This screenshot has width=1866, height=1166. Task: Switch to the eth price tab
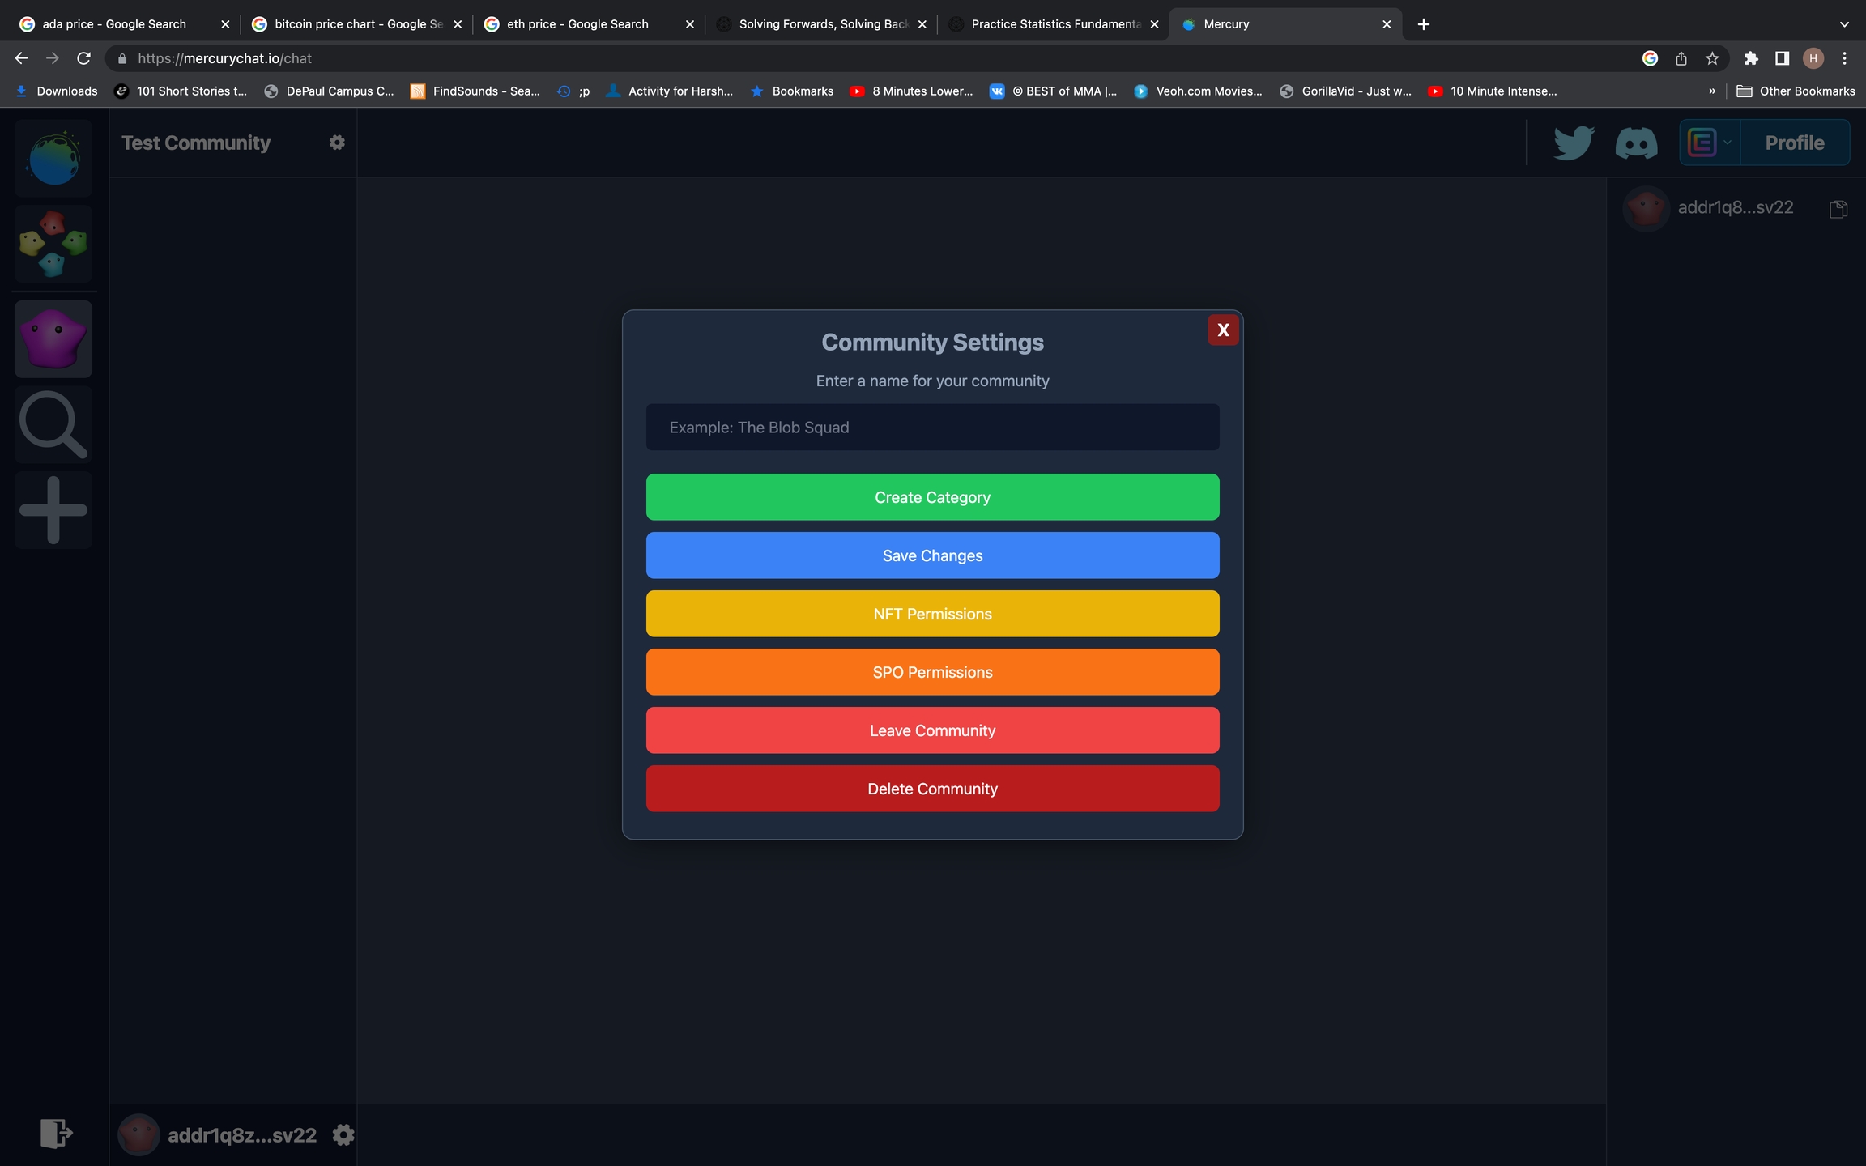pyautogui.click(x=578, y=24)
